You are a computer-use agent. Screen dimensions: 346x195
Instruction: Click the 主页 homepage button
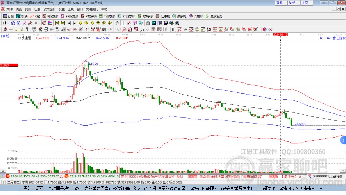coord(307,3)
